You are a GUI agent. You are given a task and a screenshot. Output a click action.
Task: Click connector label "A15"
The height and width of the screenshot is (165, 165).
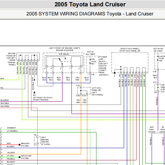click(78, 86)
